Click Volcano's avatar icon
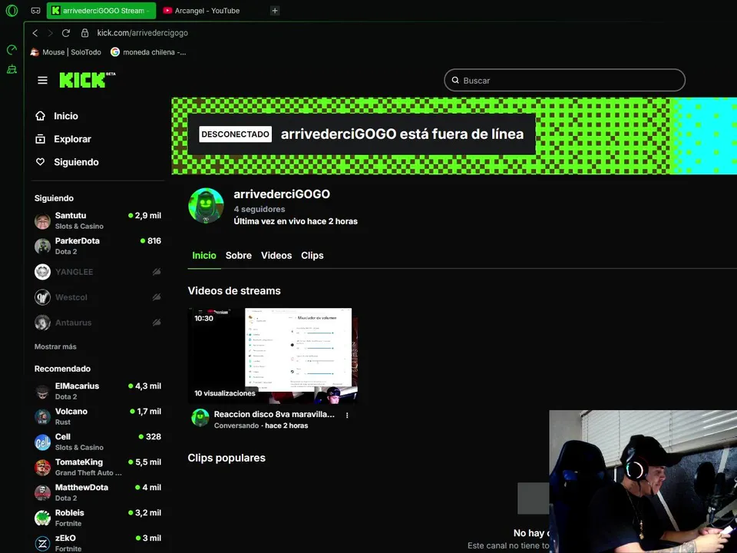The image size is (737, 553). (x=42, y=417)
